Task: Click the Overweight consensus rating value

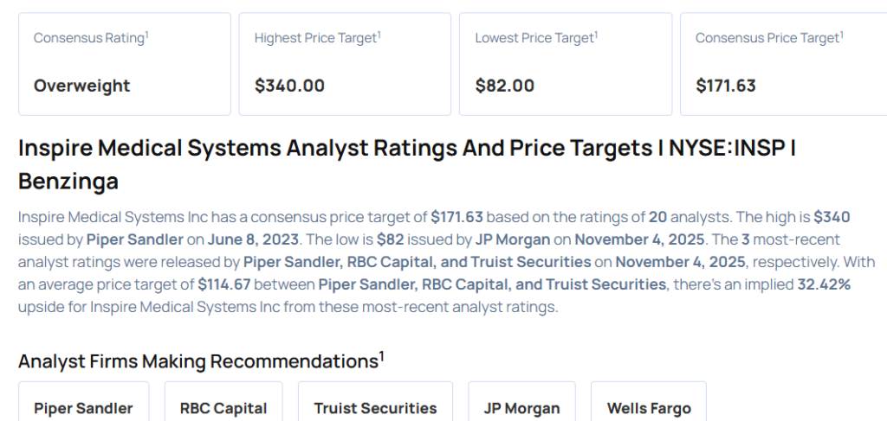Action: tap(82, 86)
